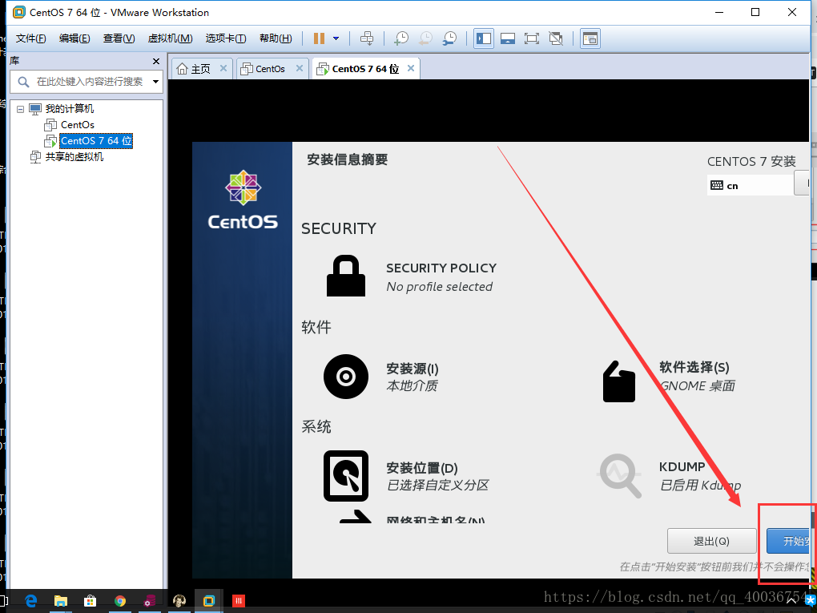Open the 文件(F) menu
Image resolution: width=817 pixels, height=613 pixels.
point(30,38)
